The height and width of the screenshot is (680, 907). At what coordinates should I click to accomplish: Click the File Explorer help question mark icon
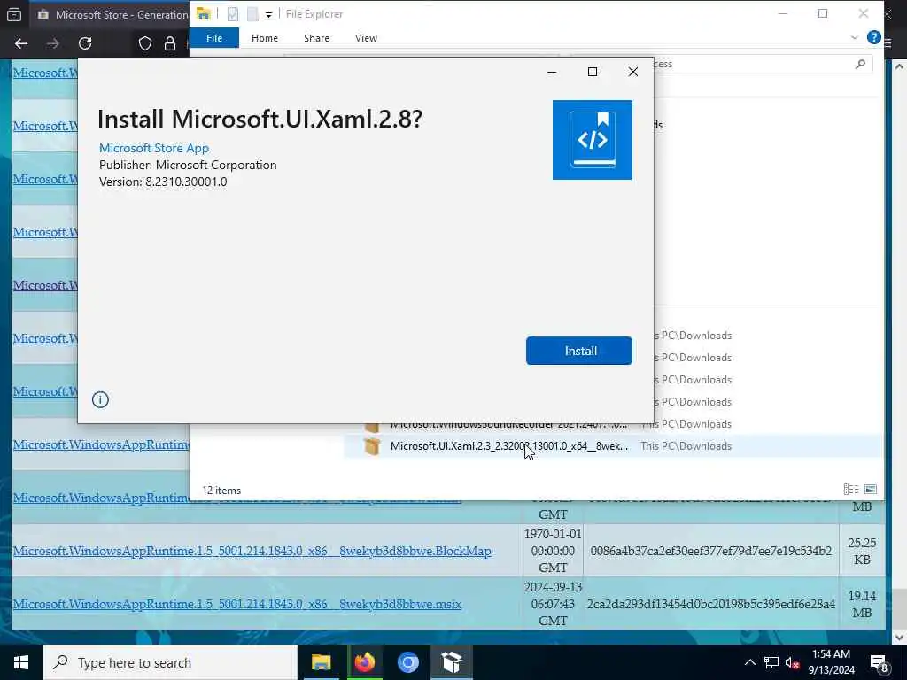(873, 37)
